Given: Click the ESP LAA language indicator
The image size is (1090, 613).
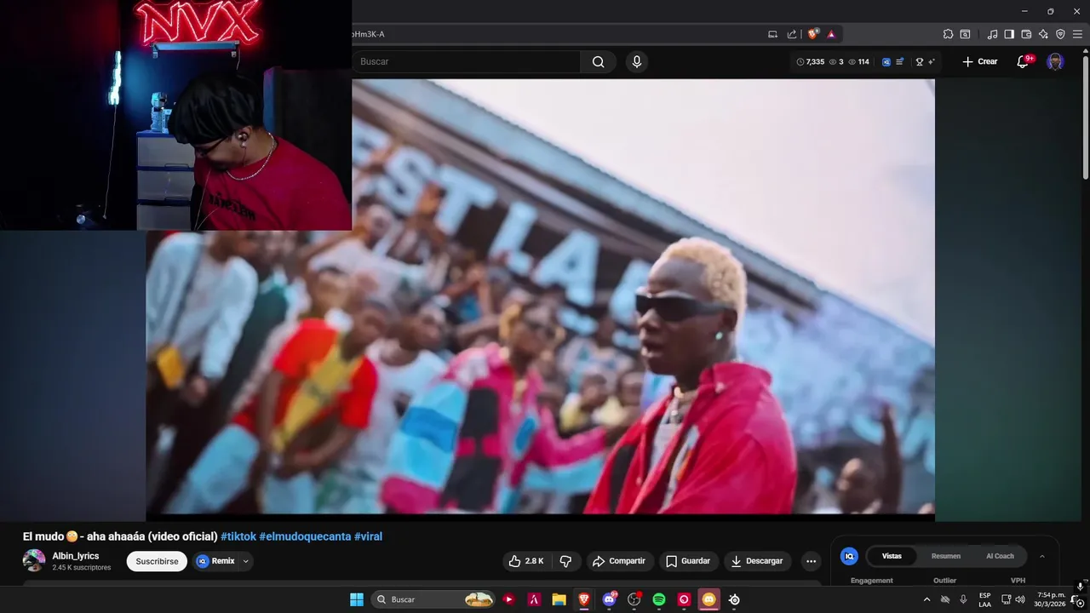Looking at the screenshot, I should (x=984, y=599).
